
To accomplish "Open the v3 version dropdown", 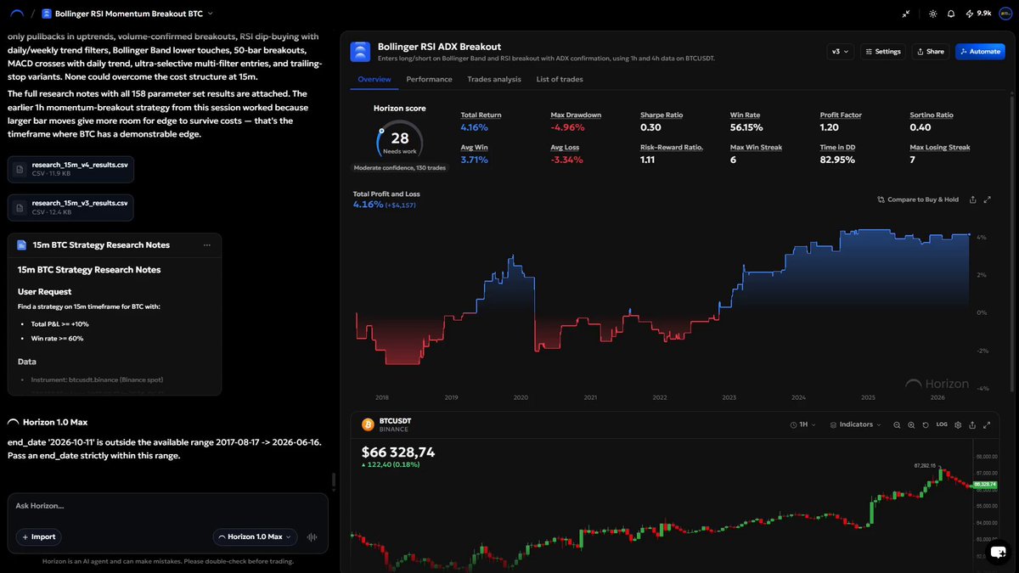I will (x=839, y=51).
